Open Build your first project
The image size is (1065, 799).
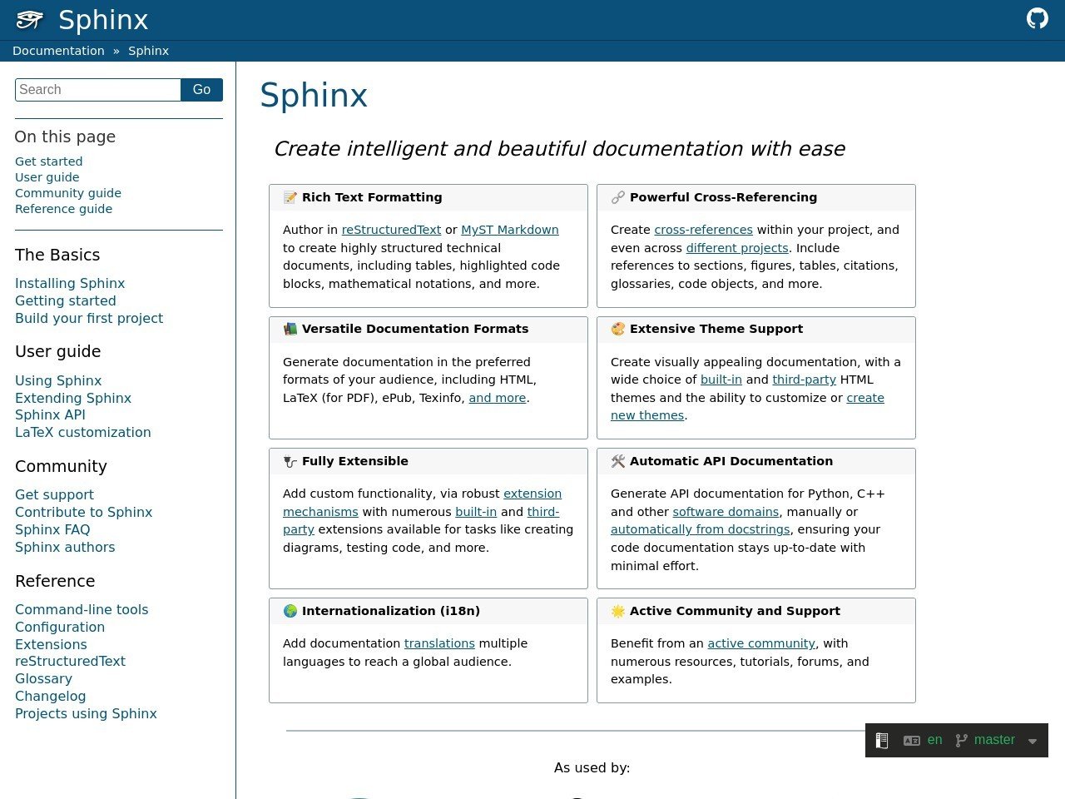tap(89, 319)
